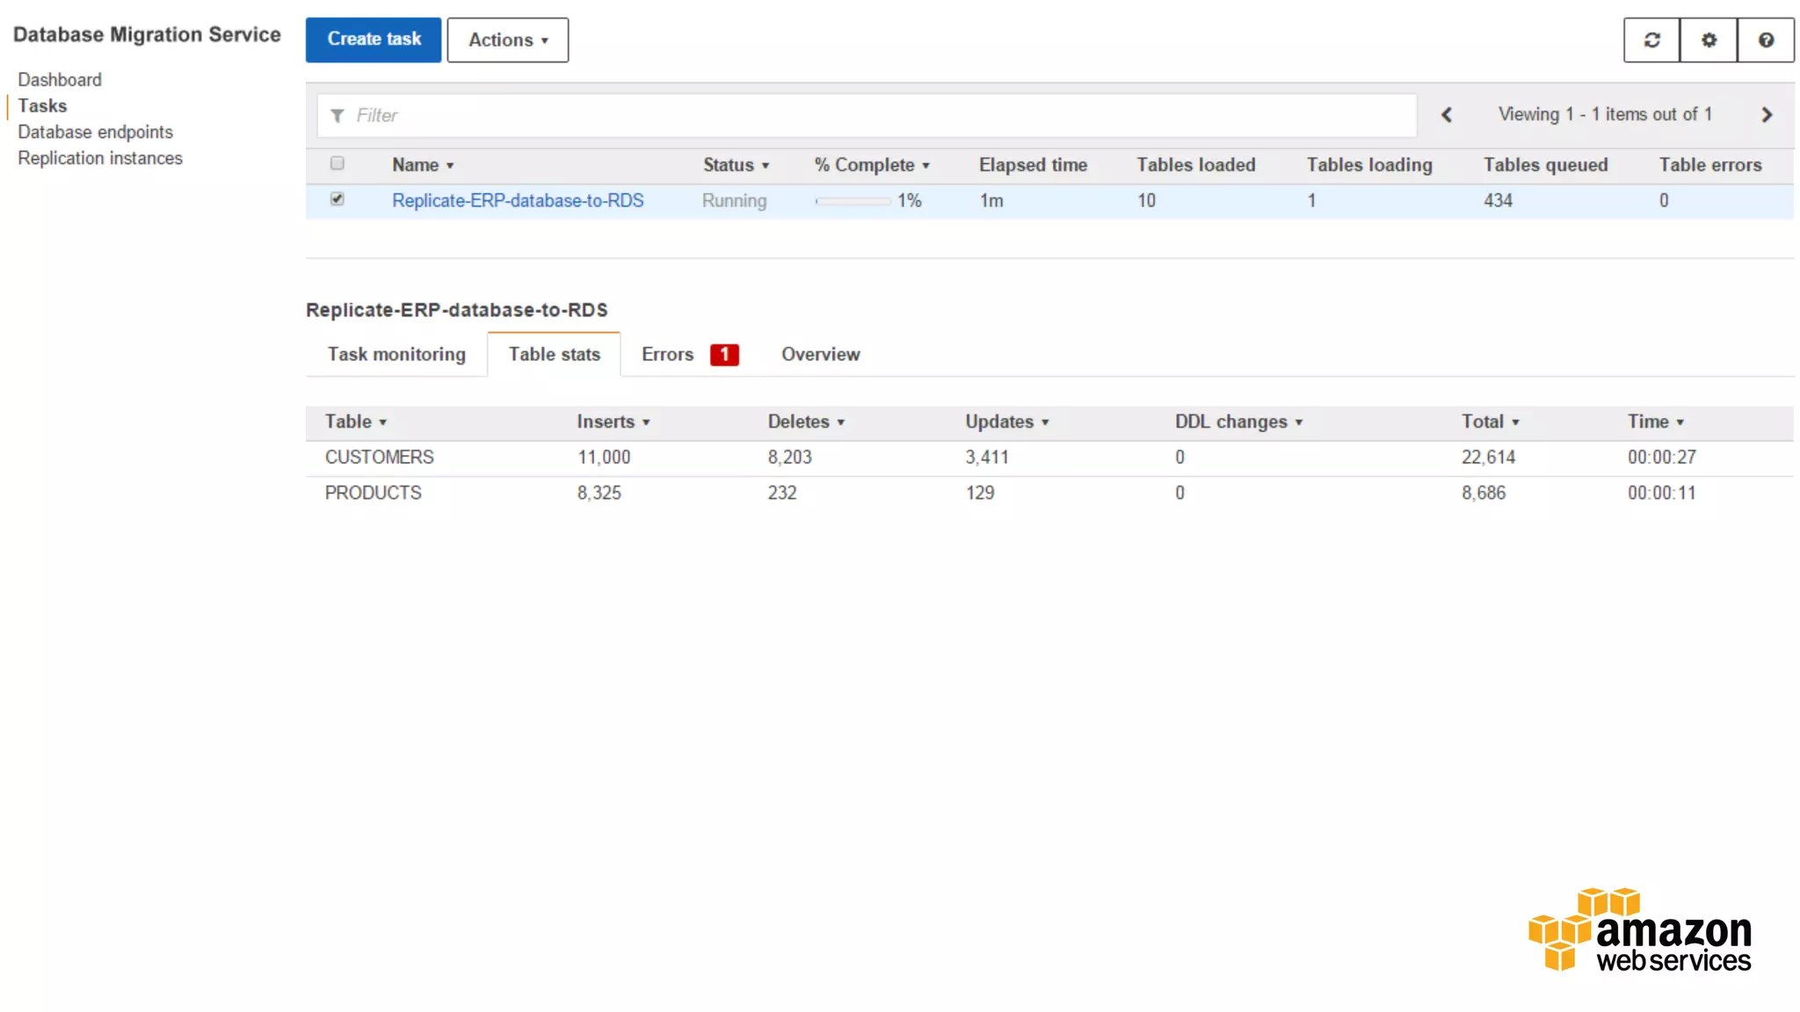Viewport: 1800px width, 1012px height.
Task: Click the filter funnel icon
Action: pyautogui.click(x=337, y=116)
